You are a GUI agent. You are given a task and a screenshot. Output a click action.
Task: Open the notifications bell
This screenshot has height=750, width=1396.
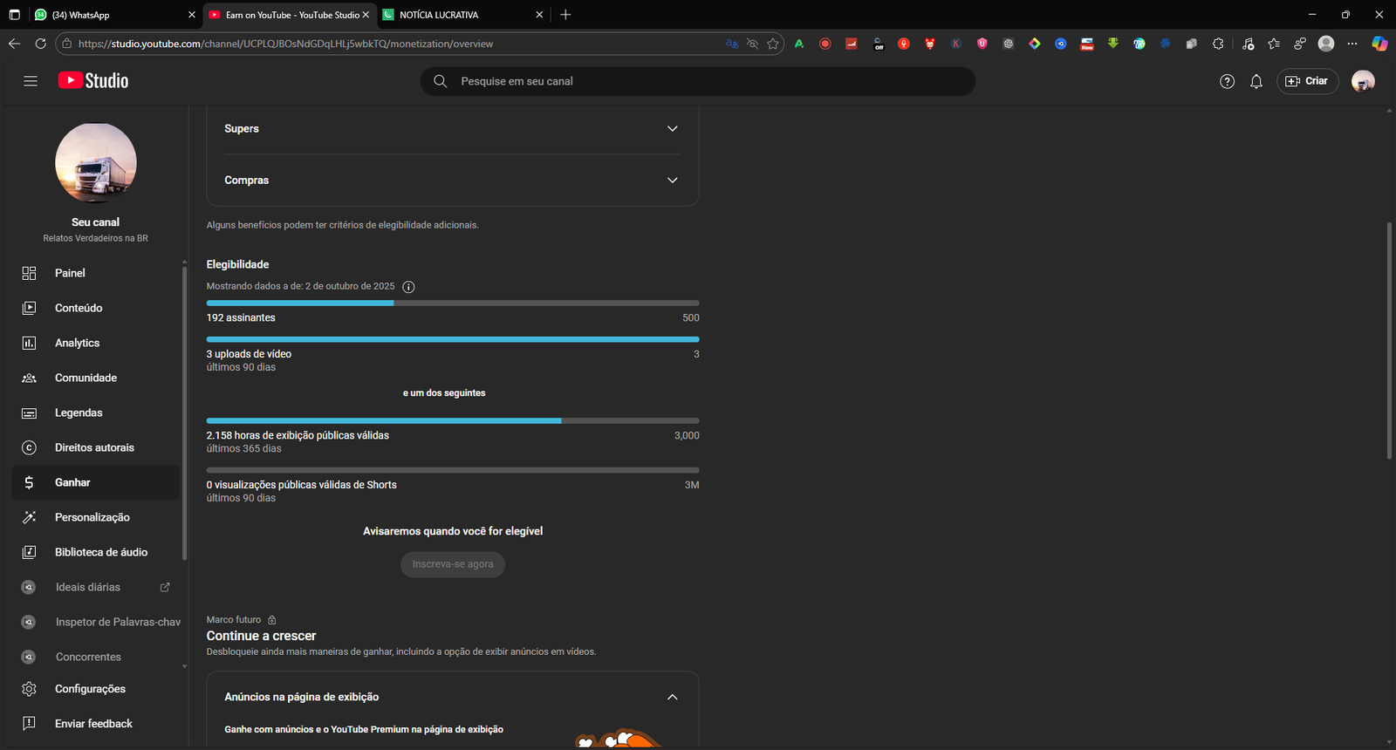[1256, 81]
